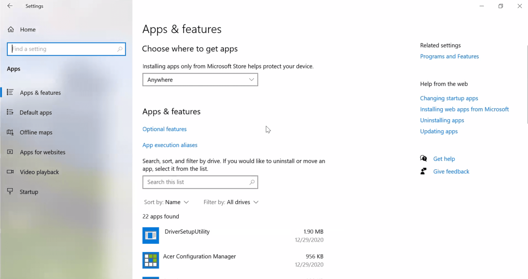This screenshot has height=279, width=528.
Task: Open the Anywhere app source dropdown
Action: coord(200,79)
